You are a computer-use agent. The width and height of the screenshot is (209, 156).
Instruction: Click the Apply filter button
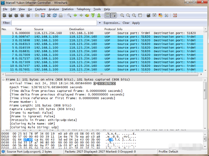click(x=136, y=23)
